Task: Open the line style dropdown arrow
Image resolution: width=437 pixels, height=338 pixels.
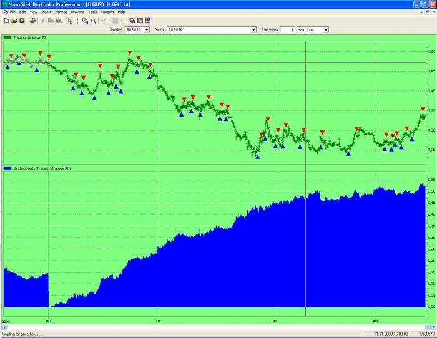Action: [109, 21]
